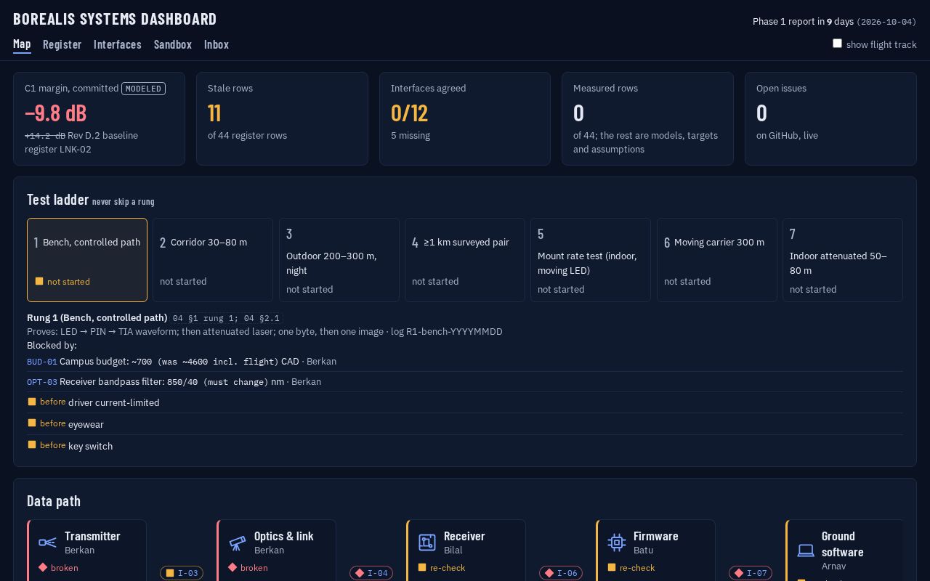Screen dimensions: 930x581
Task: Open the Interfaces tab
Action: click(x=118, y=44)
